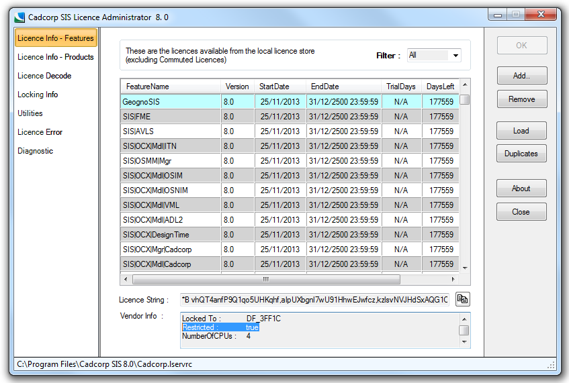Viewport: 569px width, 383px height.
Task: Open the Diagnostic page
Action: pos(35,151)
